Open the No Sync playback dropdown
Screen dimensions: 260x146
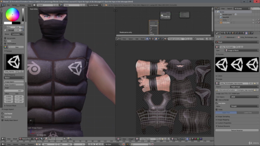click(x=112, y=144)
